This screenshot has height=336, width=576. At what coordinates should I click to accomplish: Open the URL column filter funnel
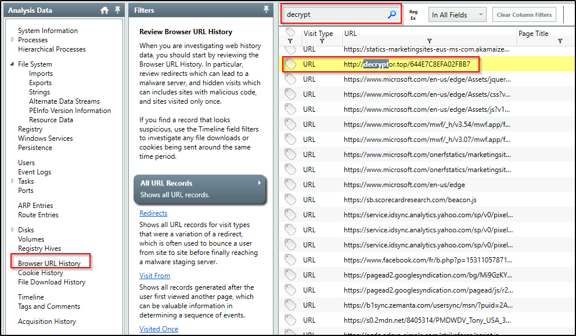[x=429, y=42]
